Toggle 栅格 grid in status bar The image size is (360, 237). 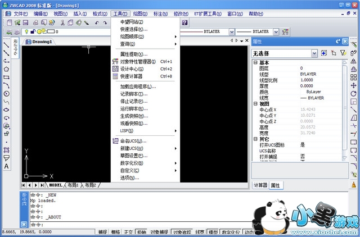pos(115,232)
